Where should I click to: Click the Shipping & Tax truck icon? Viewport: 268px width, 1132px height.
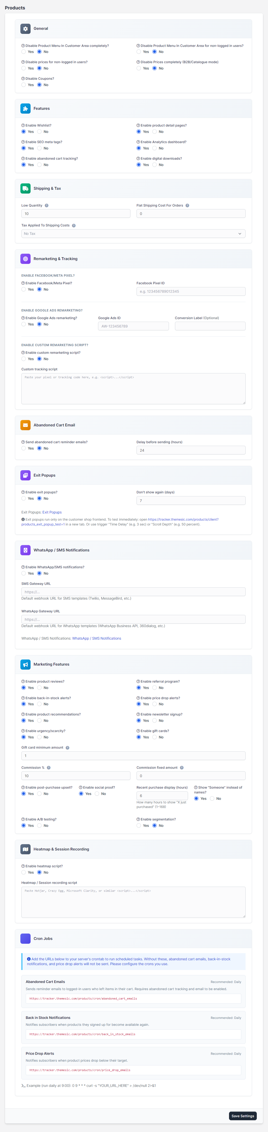[25, 188]
